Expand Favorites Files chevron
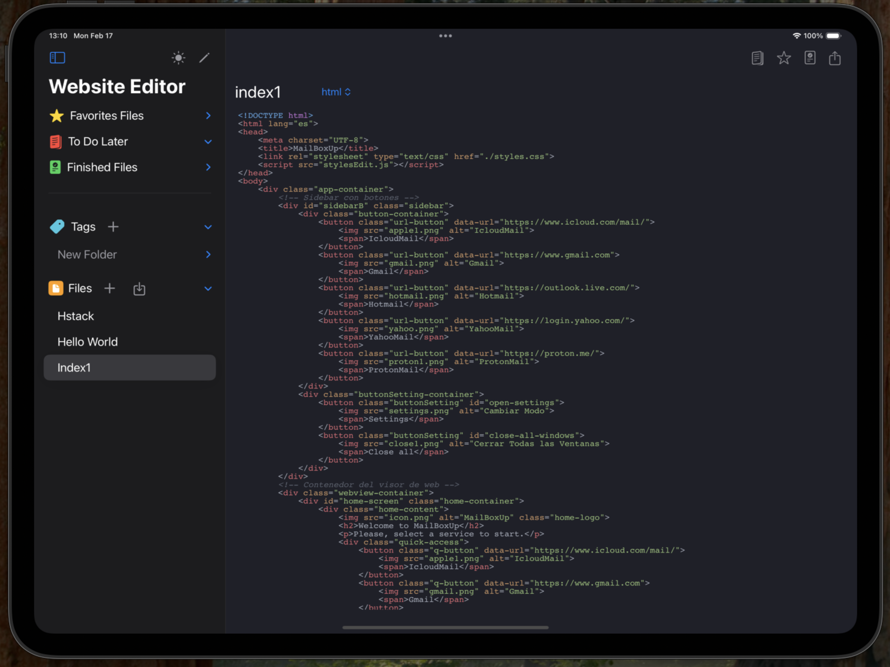 click(x=208, y=116)
